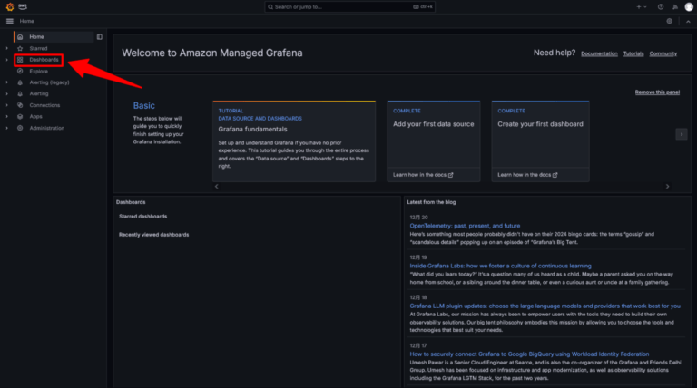Expand the Alerting (legacy) section
697x388 pixels.
[6, 82]
